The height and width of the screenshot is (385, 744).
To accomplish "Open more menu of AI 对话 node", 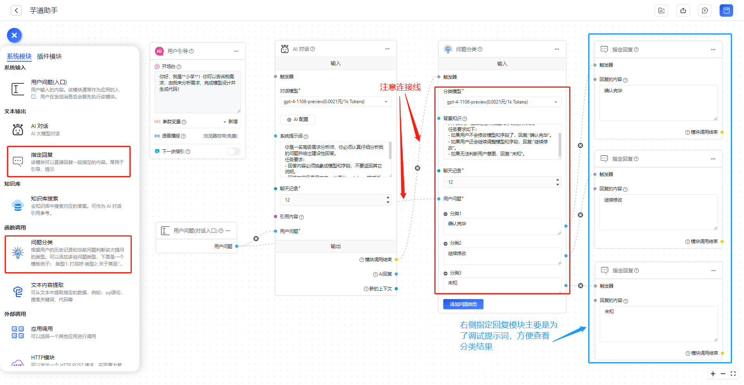I will pyautogui.click(x=387, y=49).
